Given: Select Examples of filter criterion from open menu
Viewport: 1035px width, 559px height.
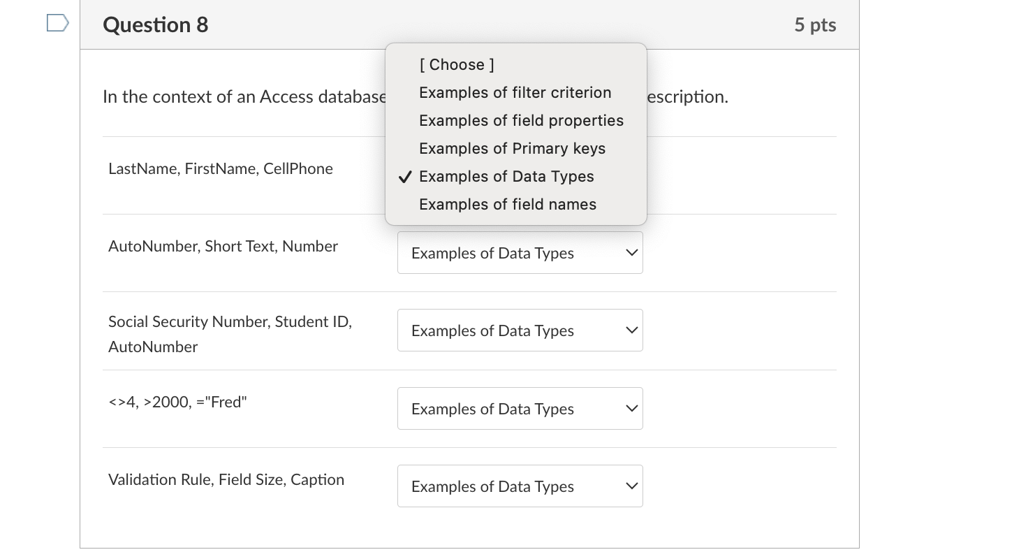Looking at the screenshot, I should 515,92.
